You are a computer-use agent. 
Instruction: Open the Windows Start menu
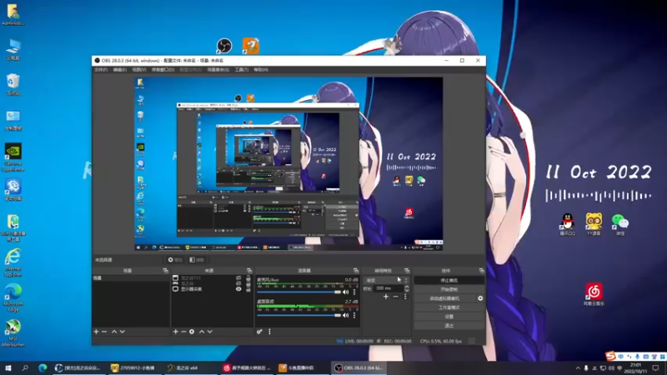(x=8, y=367)
